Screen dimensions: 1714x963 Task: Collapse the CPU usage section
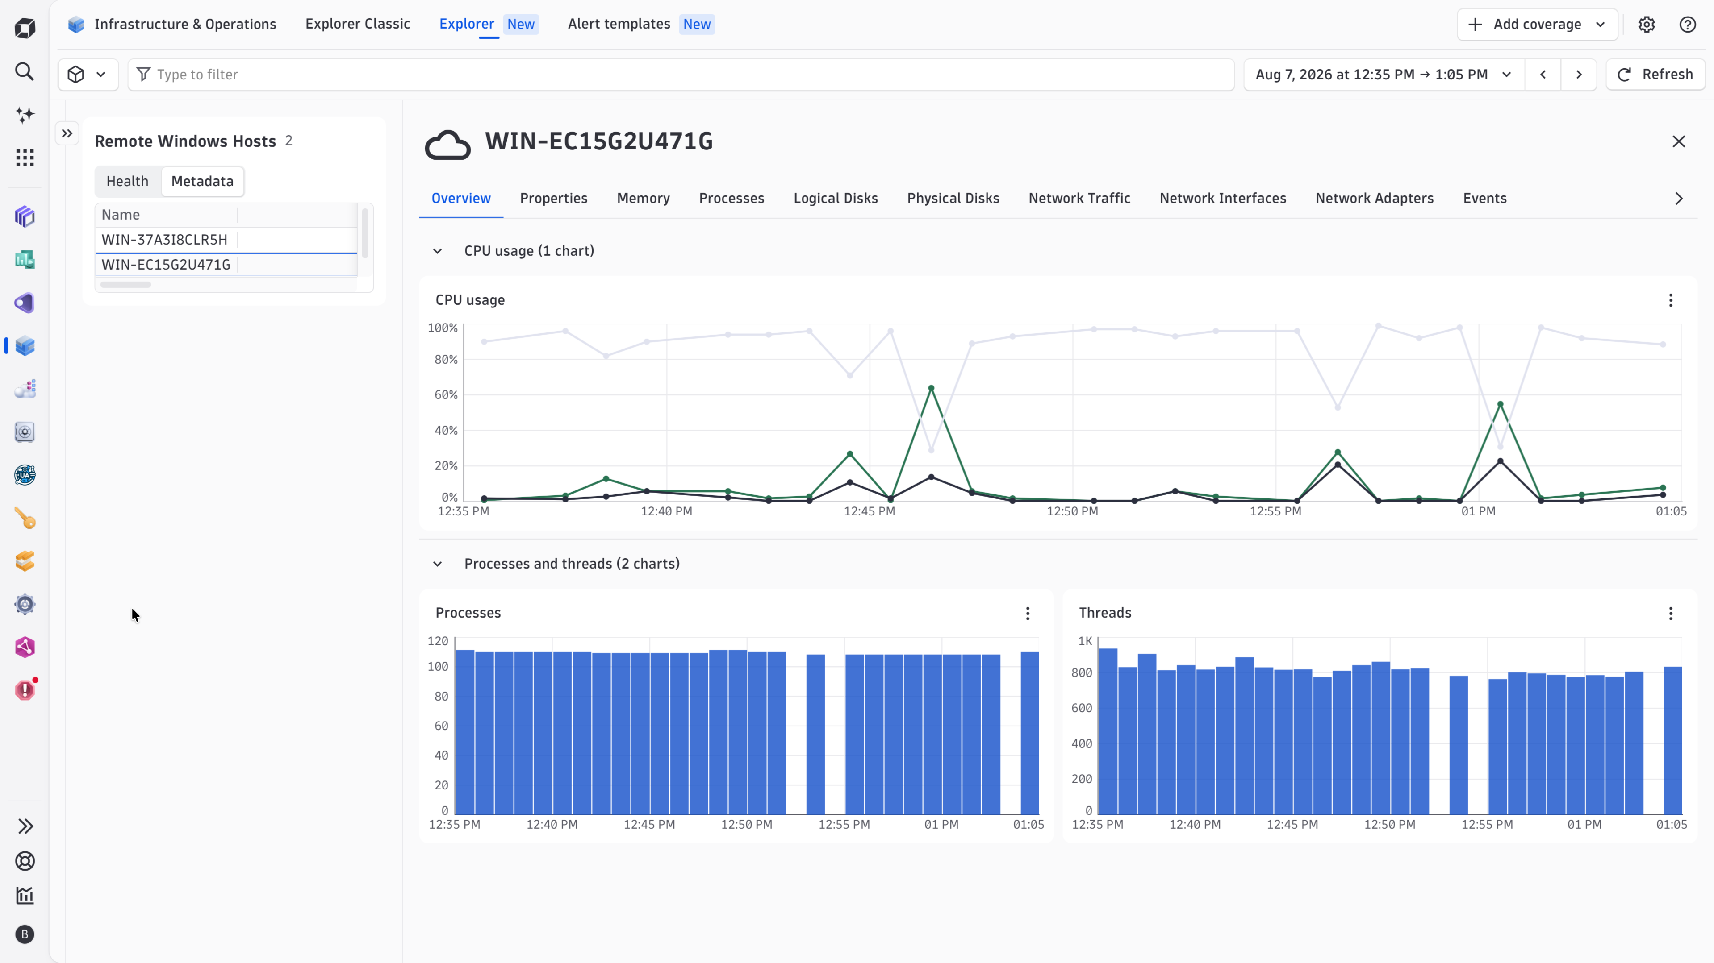(437, 251)
